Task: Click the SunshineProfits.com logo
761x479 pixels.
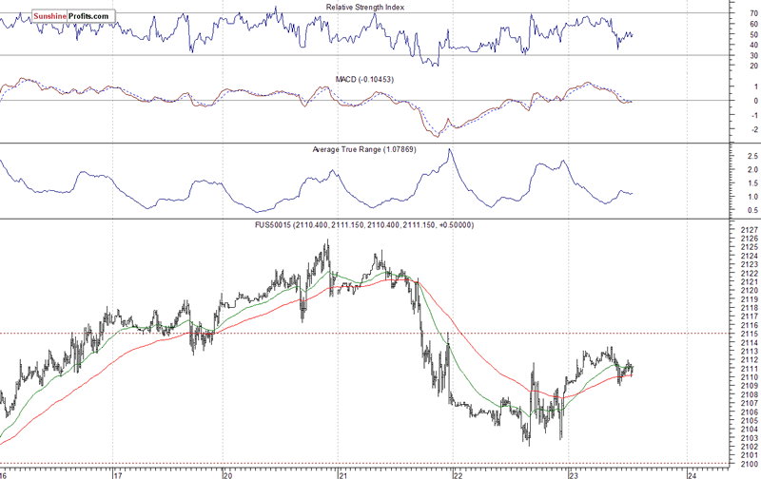Action: pyautogui.click(x=73, y=16)
